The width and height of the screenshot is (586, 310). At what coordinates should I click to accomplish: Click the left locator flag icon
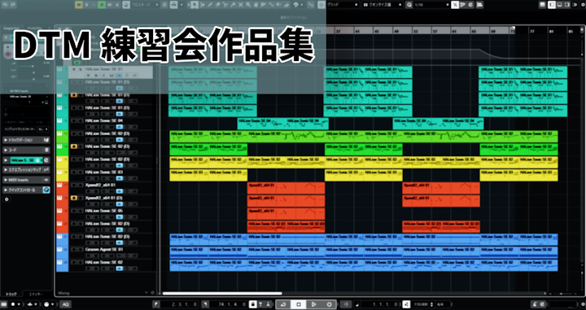(x=156, y=304)
